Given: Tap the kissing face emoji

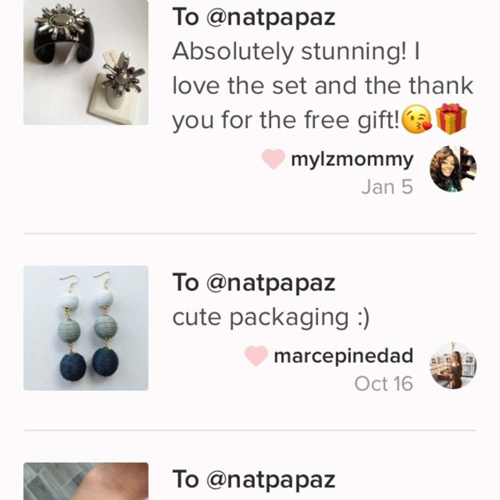Looking at the screenshot, I should [417, 120].
